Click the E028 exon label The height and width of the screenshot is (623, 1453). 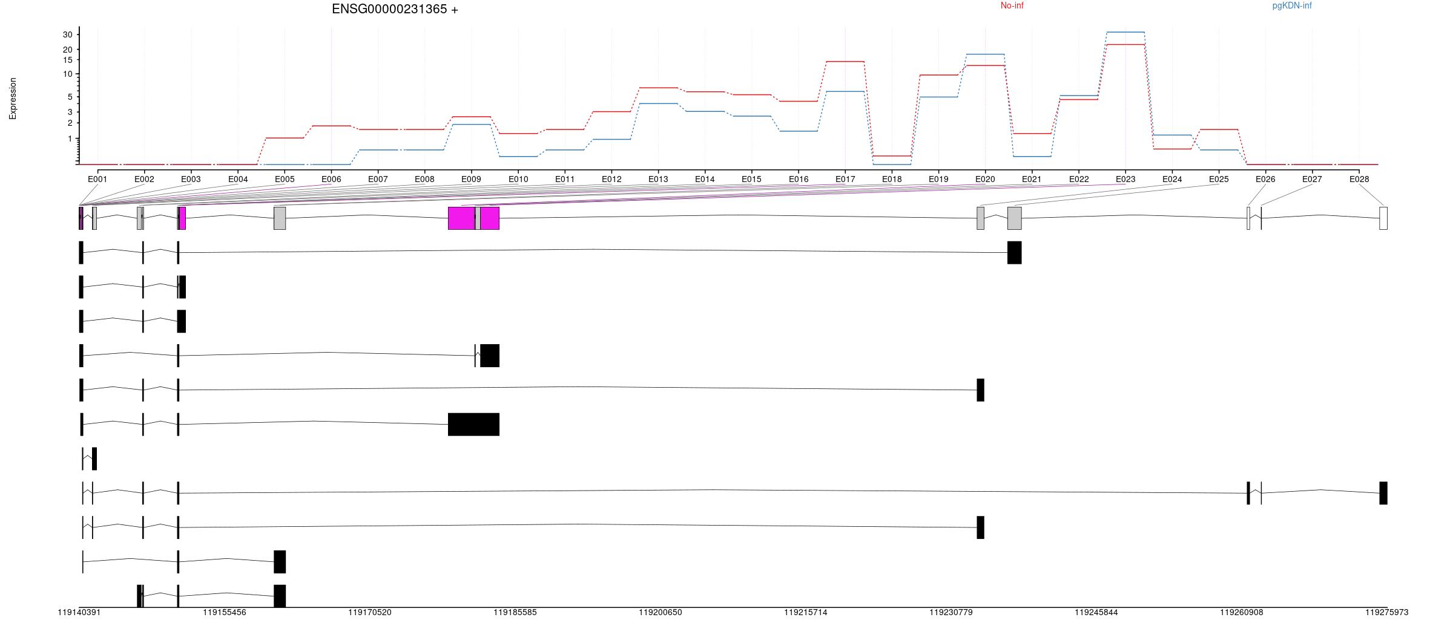[1359, 179]
